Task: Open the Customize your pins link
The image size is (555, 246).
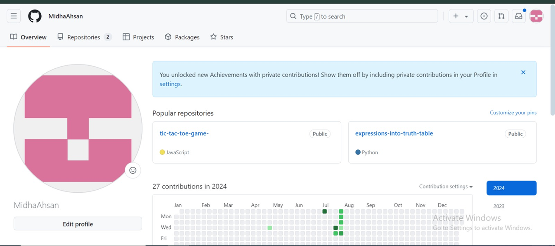Action: coord(513,113)
